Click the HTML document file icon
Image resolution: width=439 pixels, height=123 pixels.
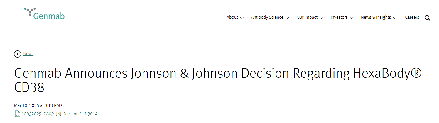17,114
